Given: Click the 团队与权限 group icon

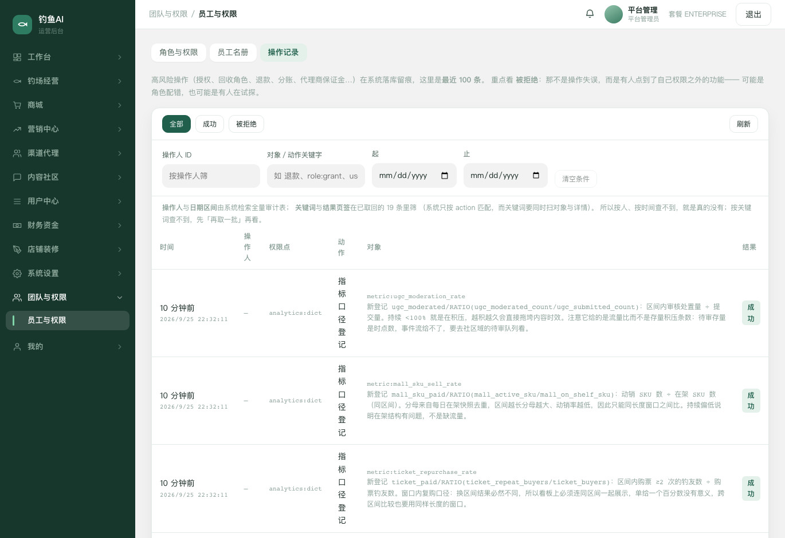Looking at the screenshot, I should pyautogui.click(x=17, y=298).
